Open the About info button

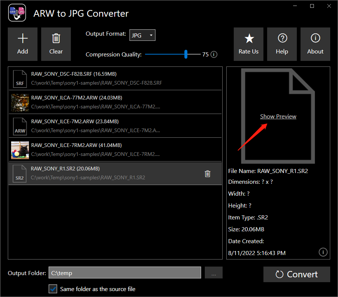click(315, 44)
